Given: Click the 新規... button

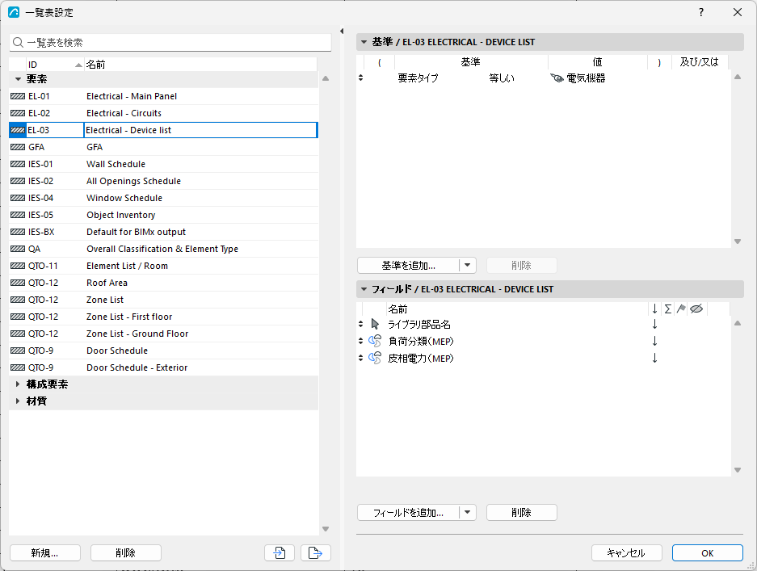Looking at the screenshot, I should (x=45, y=552).
